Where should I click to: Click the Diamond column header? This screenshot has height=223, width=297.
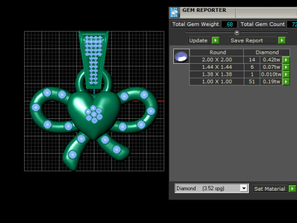pyautogui.click(x=267, y=52)
